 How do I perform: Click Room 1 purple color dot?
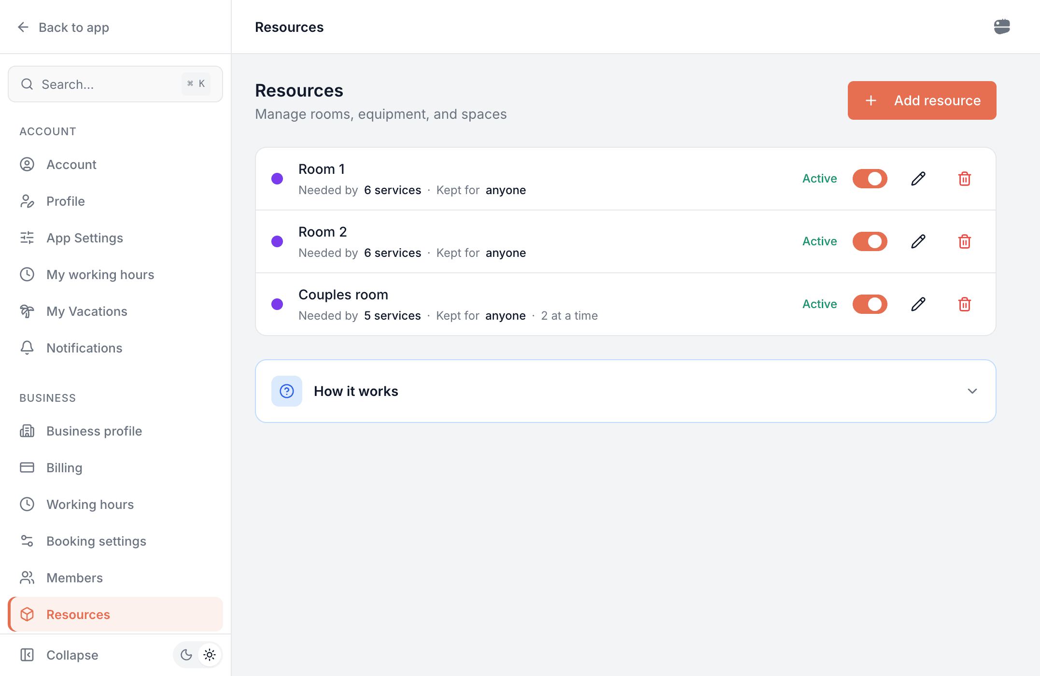point(277,179)
